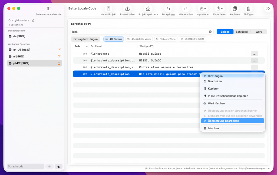
Task: Hide sidebar using the Seitenleiste icon
Action: (x=49, y=9)
